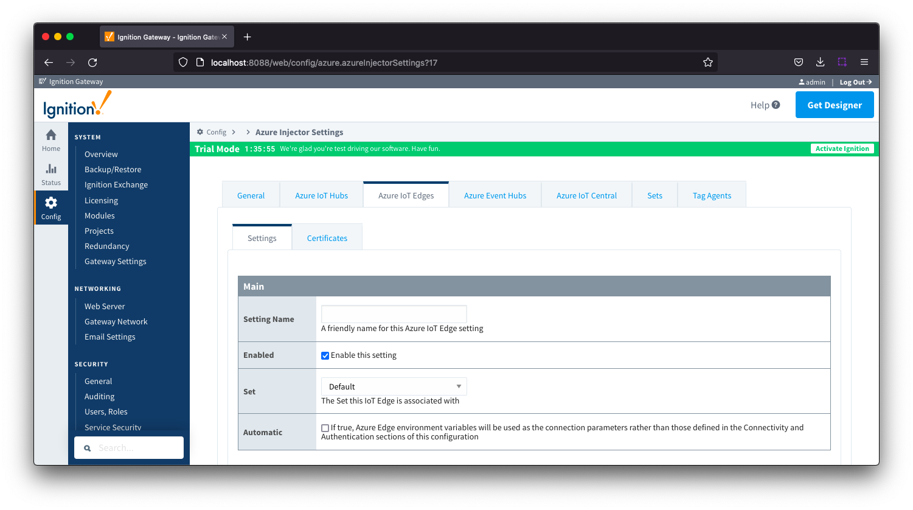Click the Get Designer button

[x=834, y=105]
